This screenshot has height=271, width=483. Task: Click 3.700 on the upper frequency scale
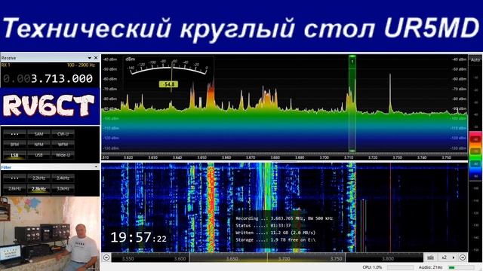pos(324,157)
